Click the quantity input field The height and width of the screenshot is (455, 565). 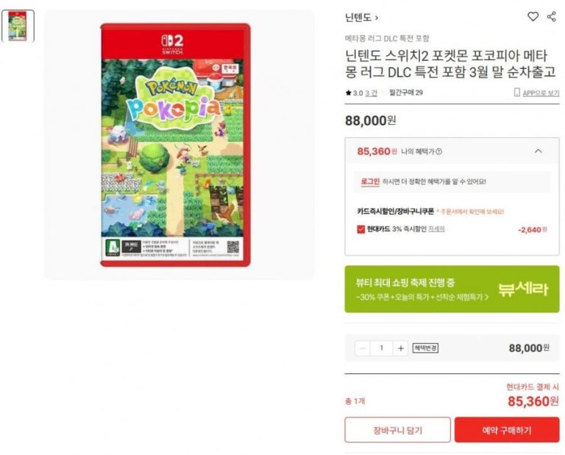point(382,348)
